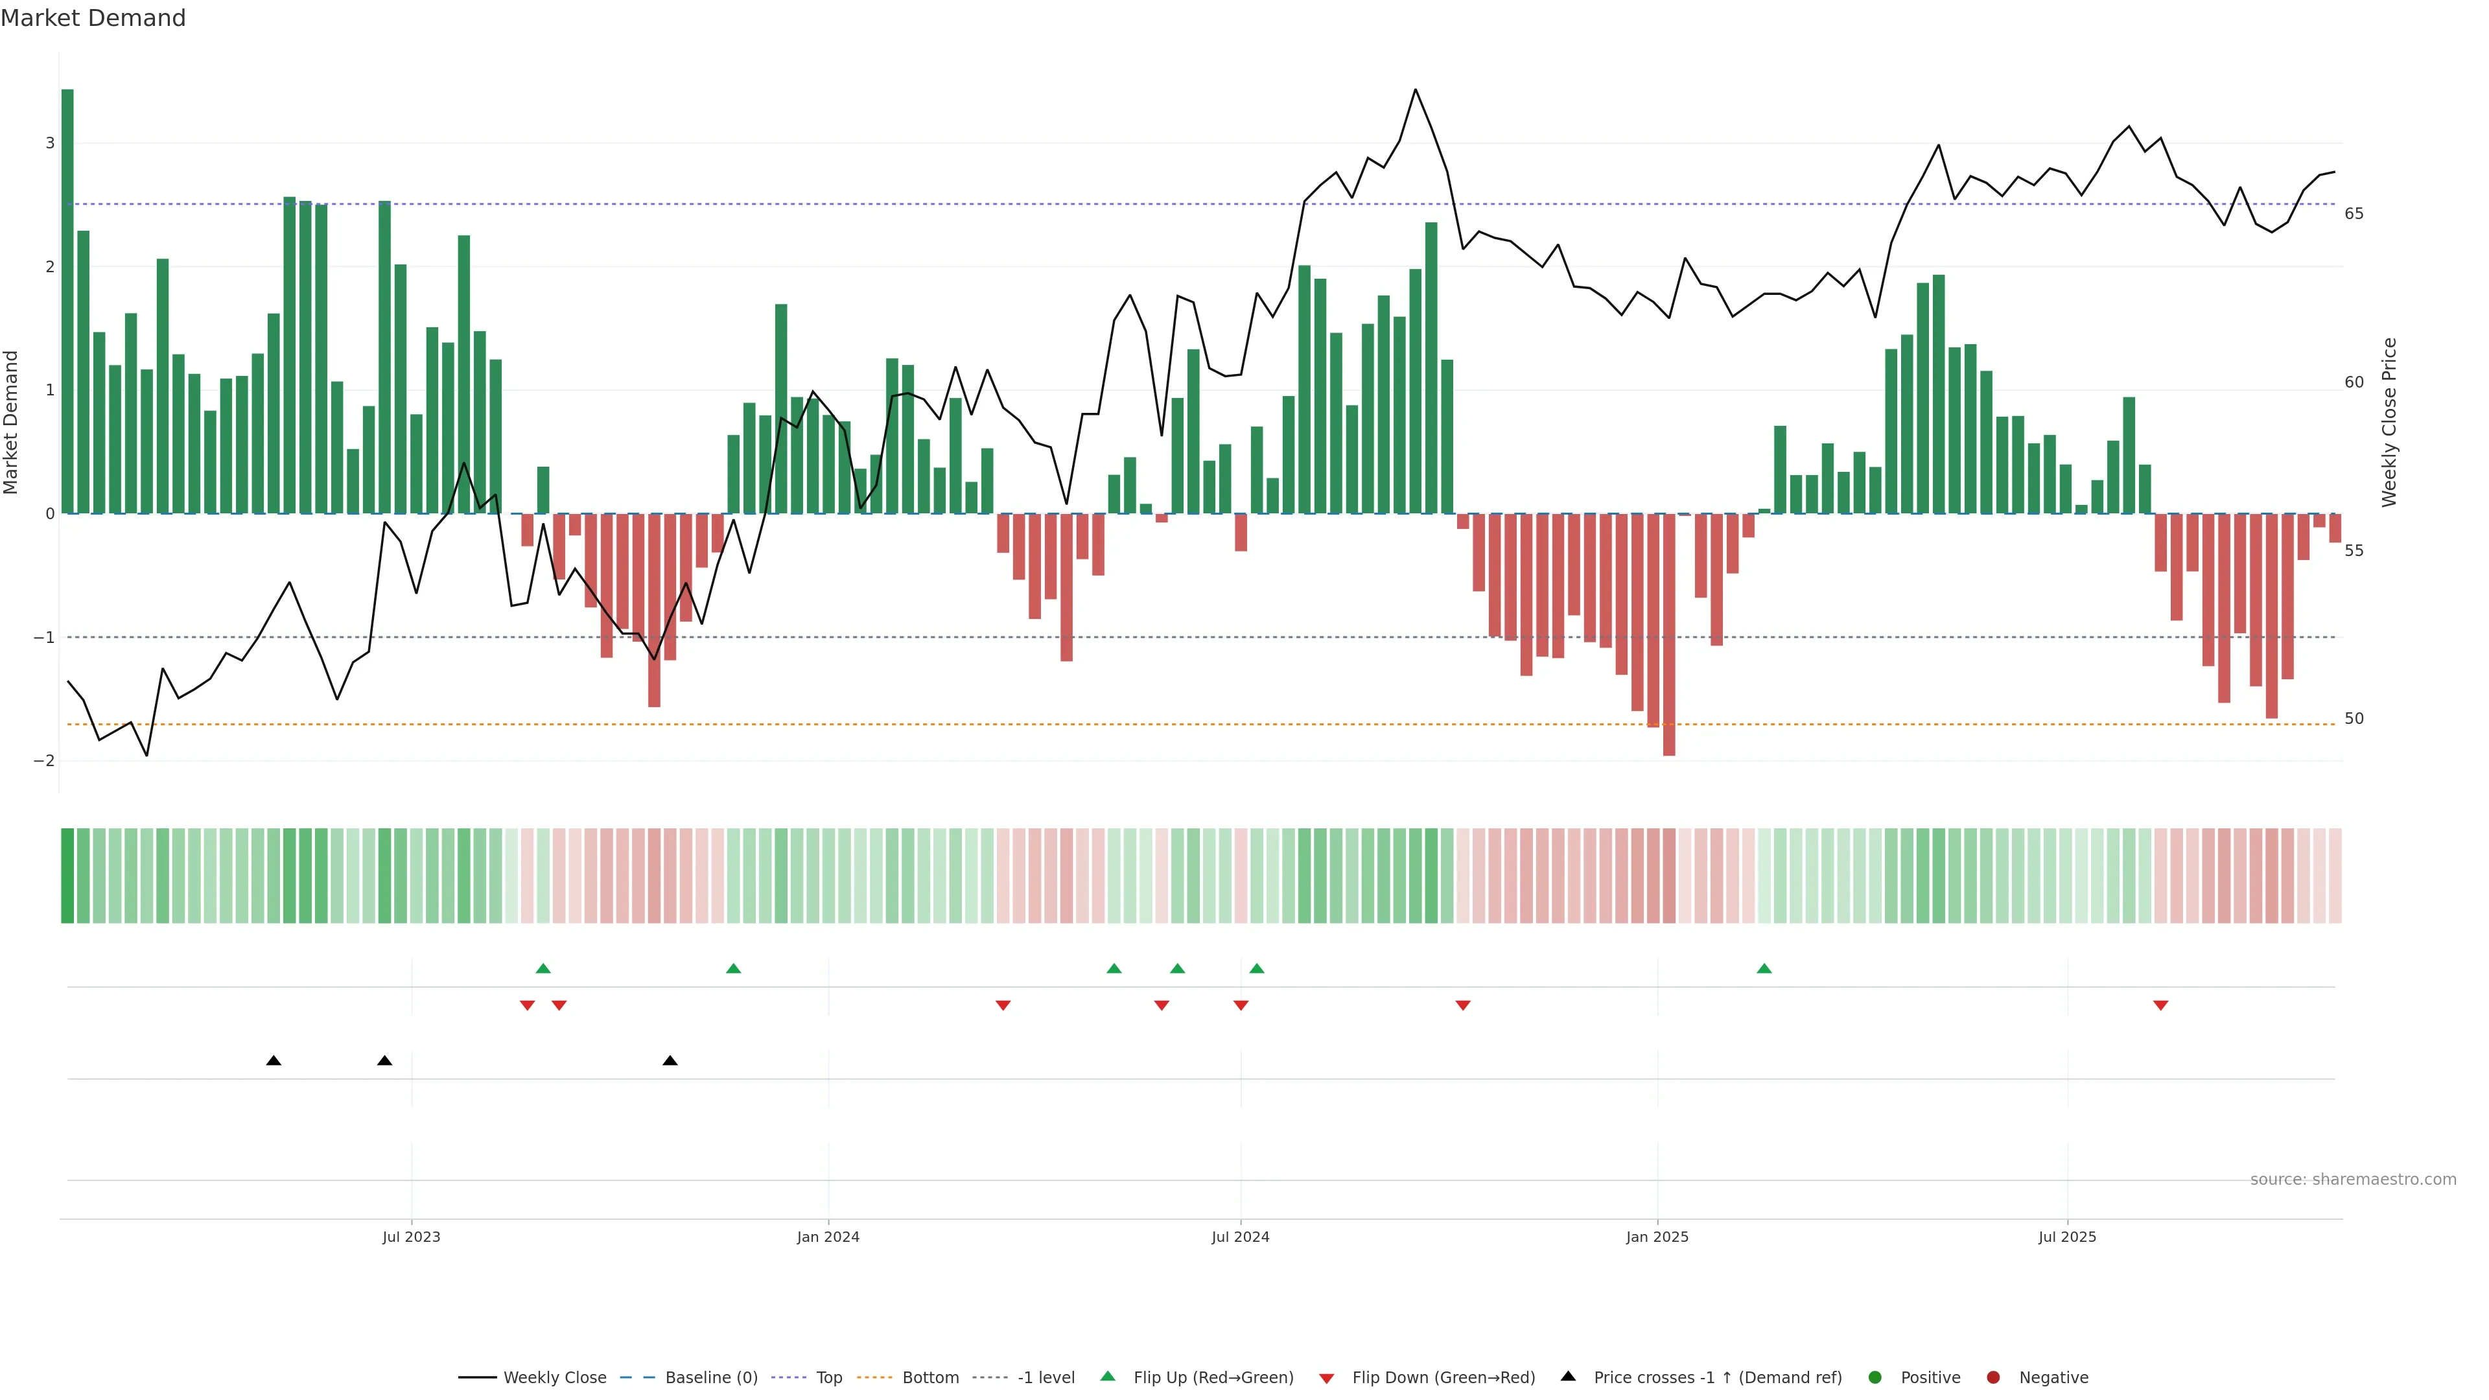Click the Jul 2025 x-axis label

coord(2067,1237)
